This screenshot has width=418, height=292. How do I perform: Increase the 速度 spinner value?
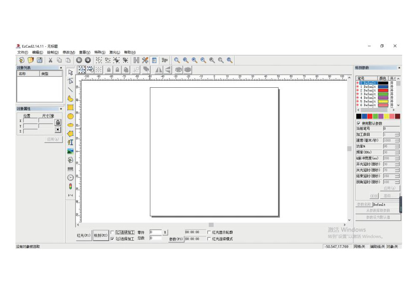[x=397, y=139]
